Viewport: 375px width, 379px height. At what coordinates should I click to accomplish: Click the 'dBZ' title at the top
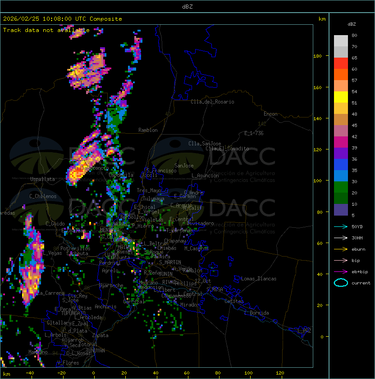tap(187, 7)
